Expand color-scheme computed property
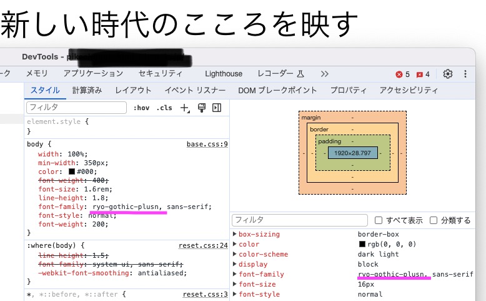 [235, 254]
